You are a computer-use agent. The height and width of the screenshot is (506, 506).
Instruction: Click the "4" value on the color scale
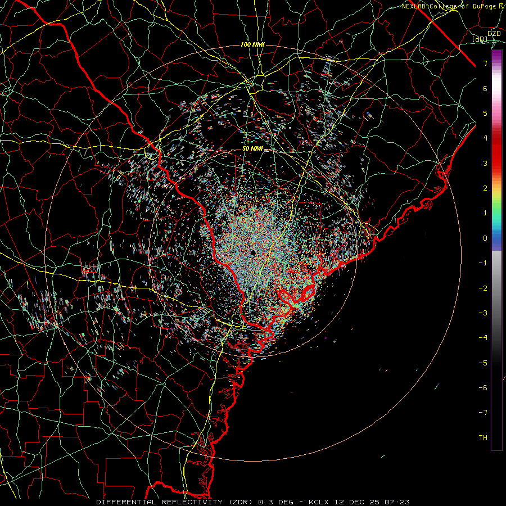point(485,138)
